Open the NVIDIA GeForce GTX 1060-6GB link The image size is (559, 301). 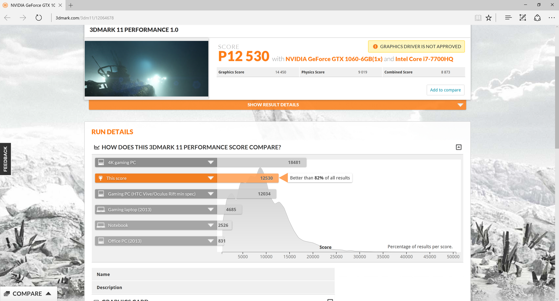[x=334, y=59]
